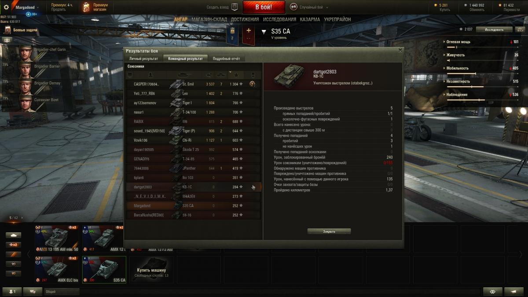528x297 pixels.
Task: Select the AMX ELC bis tank thumbnail
Action: coord(58,269)
